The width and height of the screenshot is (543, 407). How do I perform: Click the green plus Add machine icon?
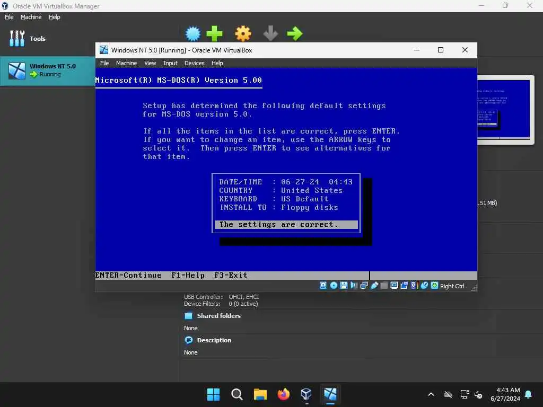click(x=214, y=33)
